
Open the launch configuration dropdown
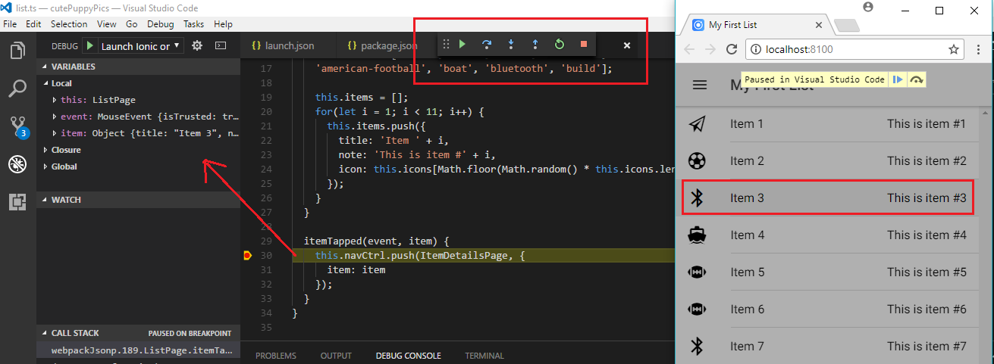point(142,46)
